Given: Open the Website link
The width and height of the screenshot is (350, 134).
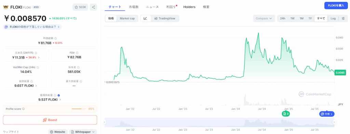Looking at the screenshot, I should (57, 132).
